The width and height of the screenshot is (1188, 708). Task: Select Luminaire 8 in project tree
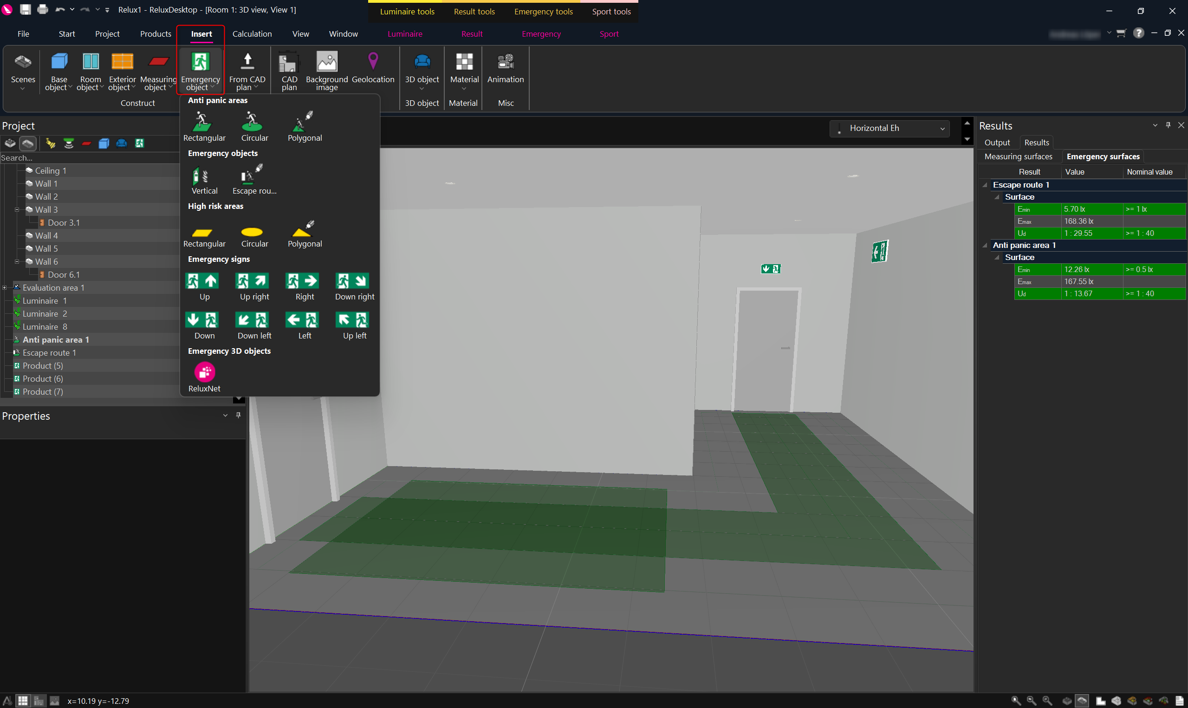point(45,327)
